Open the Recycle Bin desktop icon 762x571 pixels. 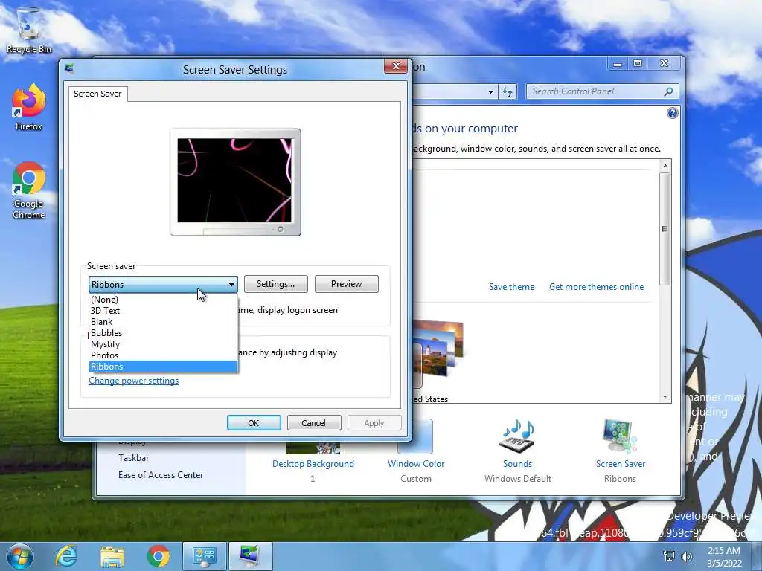29,30
